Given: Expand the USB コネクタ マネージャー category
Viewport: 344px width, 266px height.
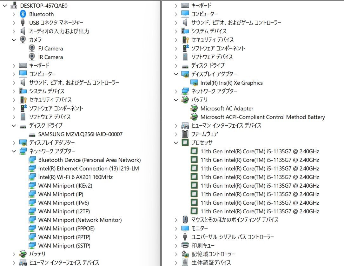Looking at the screenshot, I should pos(14,23).
